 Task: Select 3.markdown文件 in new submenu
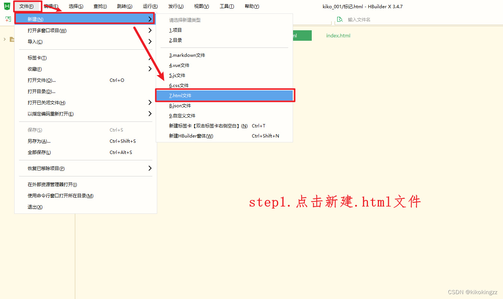point(224,55)
